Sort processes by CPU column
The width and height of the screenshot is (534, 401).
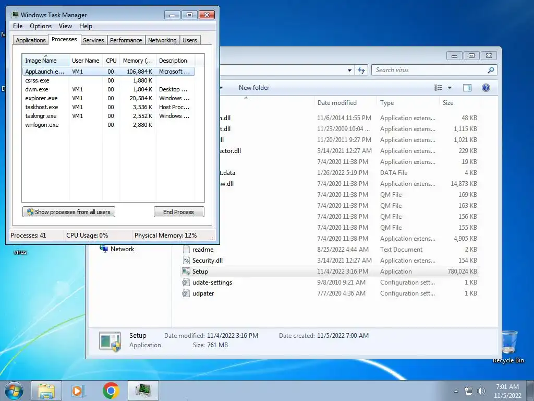(x=111, y=61)
